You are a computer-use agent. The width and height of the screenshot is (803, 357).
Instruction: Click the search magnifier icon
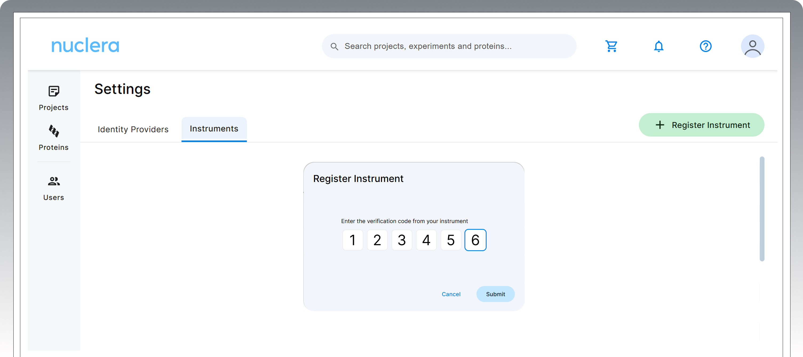tap(334, 46)
